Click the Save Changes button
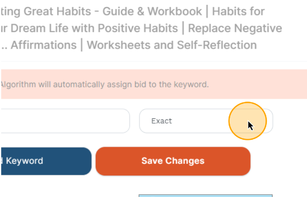The image size is (307, 197). click(x=173, y=161)
